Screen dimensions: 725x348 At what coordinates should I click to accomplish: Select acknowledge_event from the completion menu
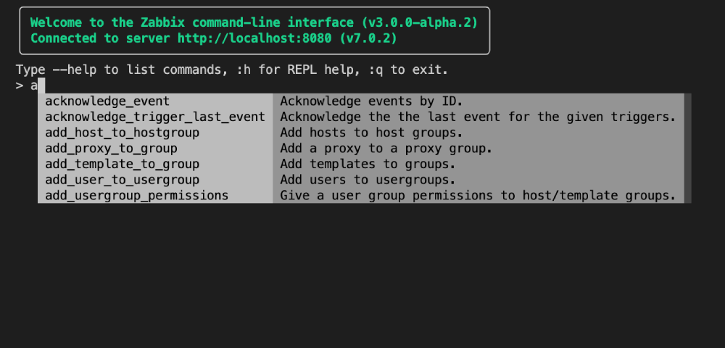point(107,101)
